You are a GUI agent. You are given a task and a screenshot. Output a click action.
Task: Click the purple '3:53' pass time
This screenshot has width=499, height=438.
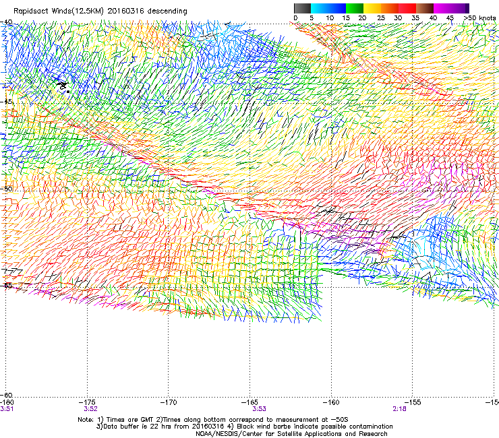tap(260, 409)
